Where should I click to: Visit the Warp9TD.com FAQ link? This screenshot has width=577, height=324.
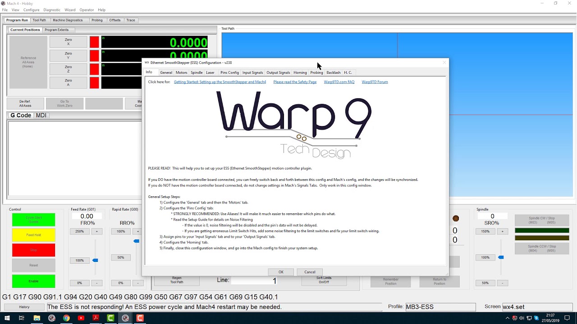click(339, 82)
